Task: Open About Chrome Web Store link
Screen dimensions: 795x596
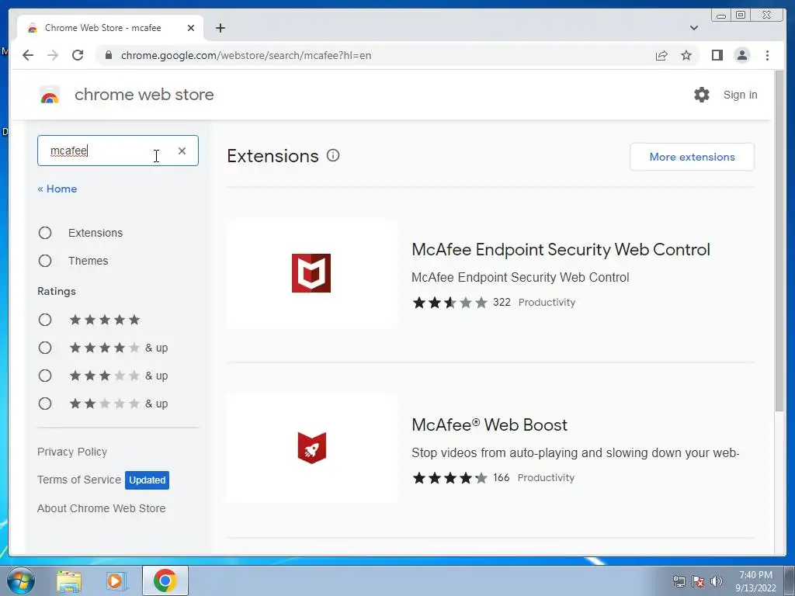Action: [x=102, y=508]
